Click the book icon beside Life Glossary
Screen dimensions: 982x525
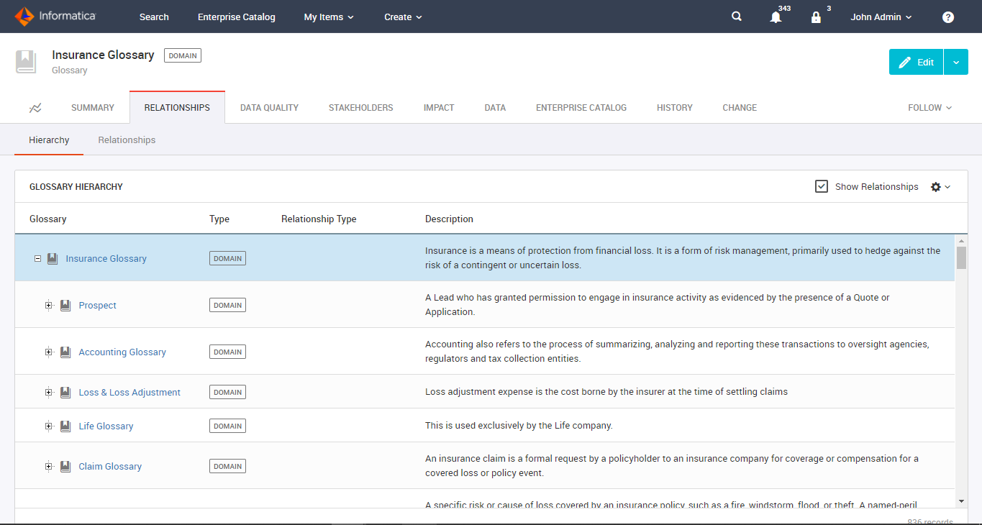tap(65, 426)
